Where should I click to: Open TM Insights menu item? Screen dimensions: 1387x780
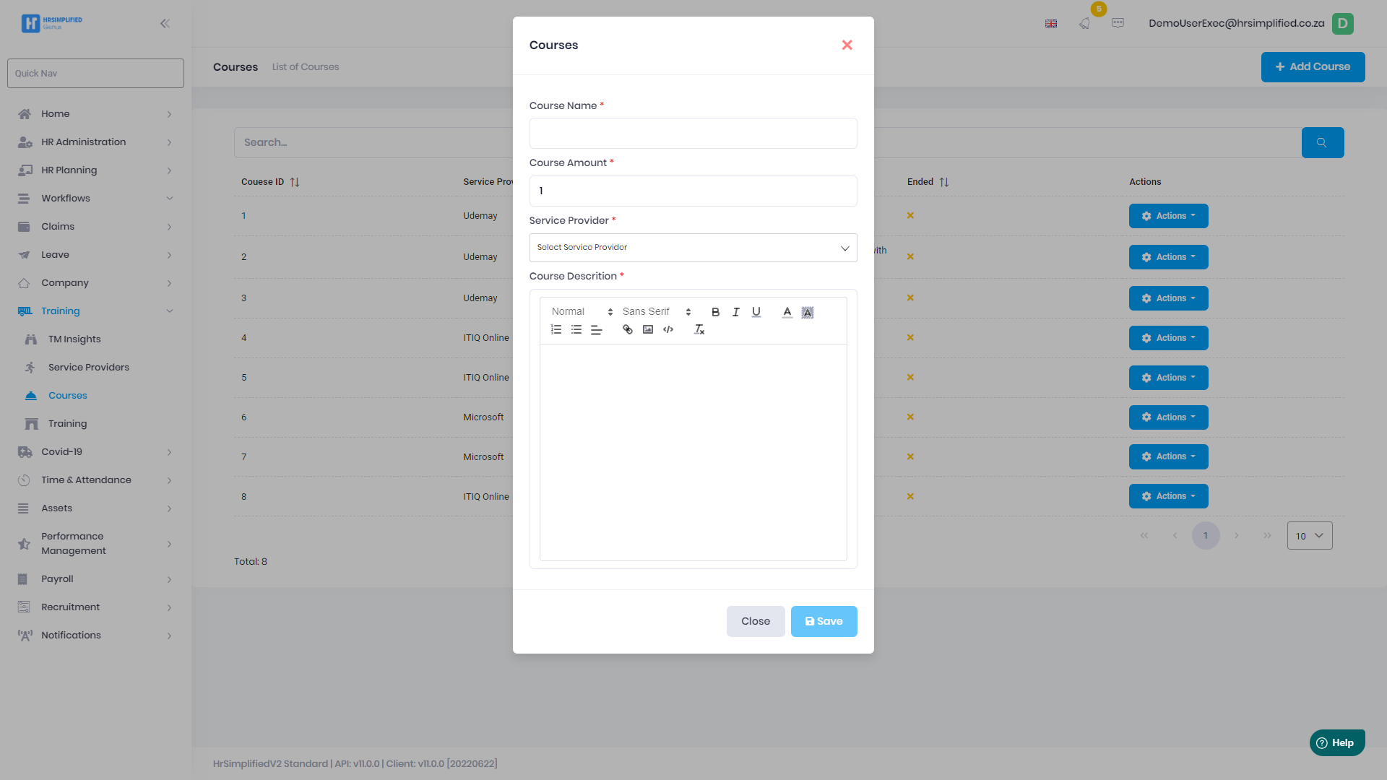74,339
